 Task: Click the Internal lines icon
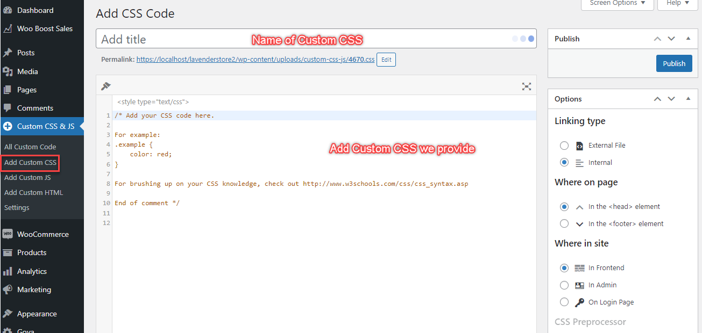[x=579, y=163]
